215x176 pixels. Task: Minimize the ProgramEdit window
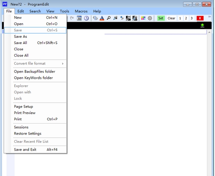(187, 4)
